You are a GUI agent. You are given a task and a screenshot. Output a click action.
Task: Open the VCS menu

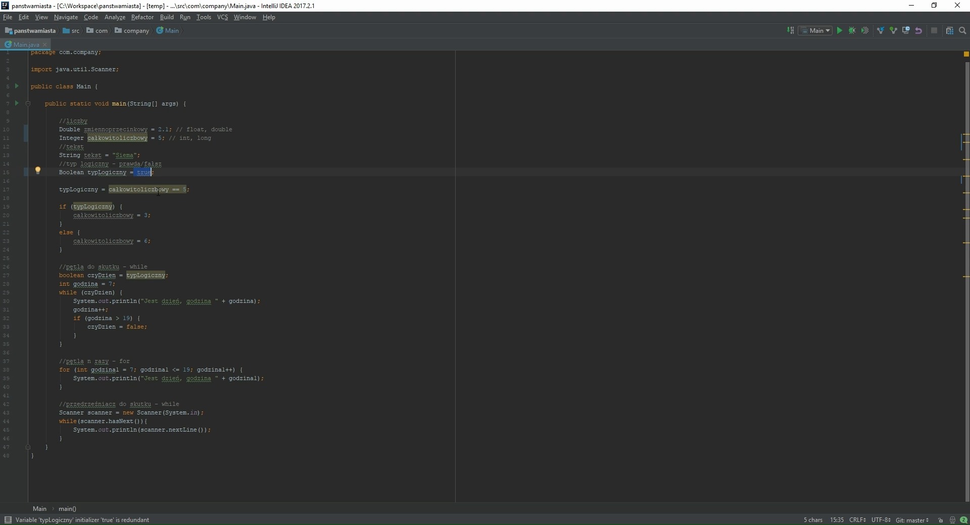222,17
